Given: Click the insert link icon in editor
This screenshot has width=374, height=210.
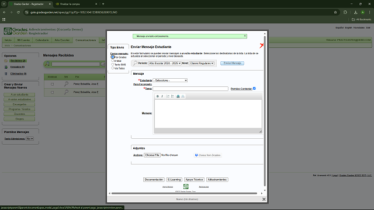Looking at the screenshot, I should (178, 96).
